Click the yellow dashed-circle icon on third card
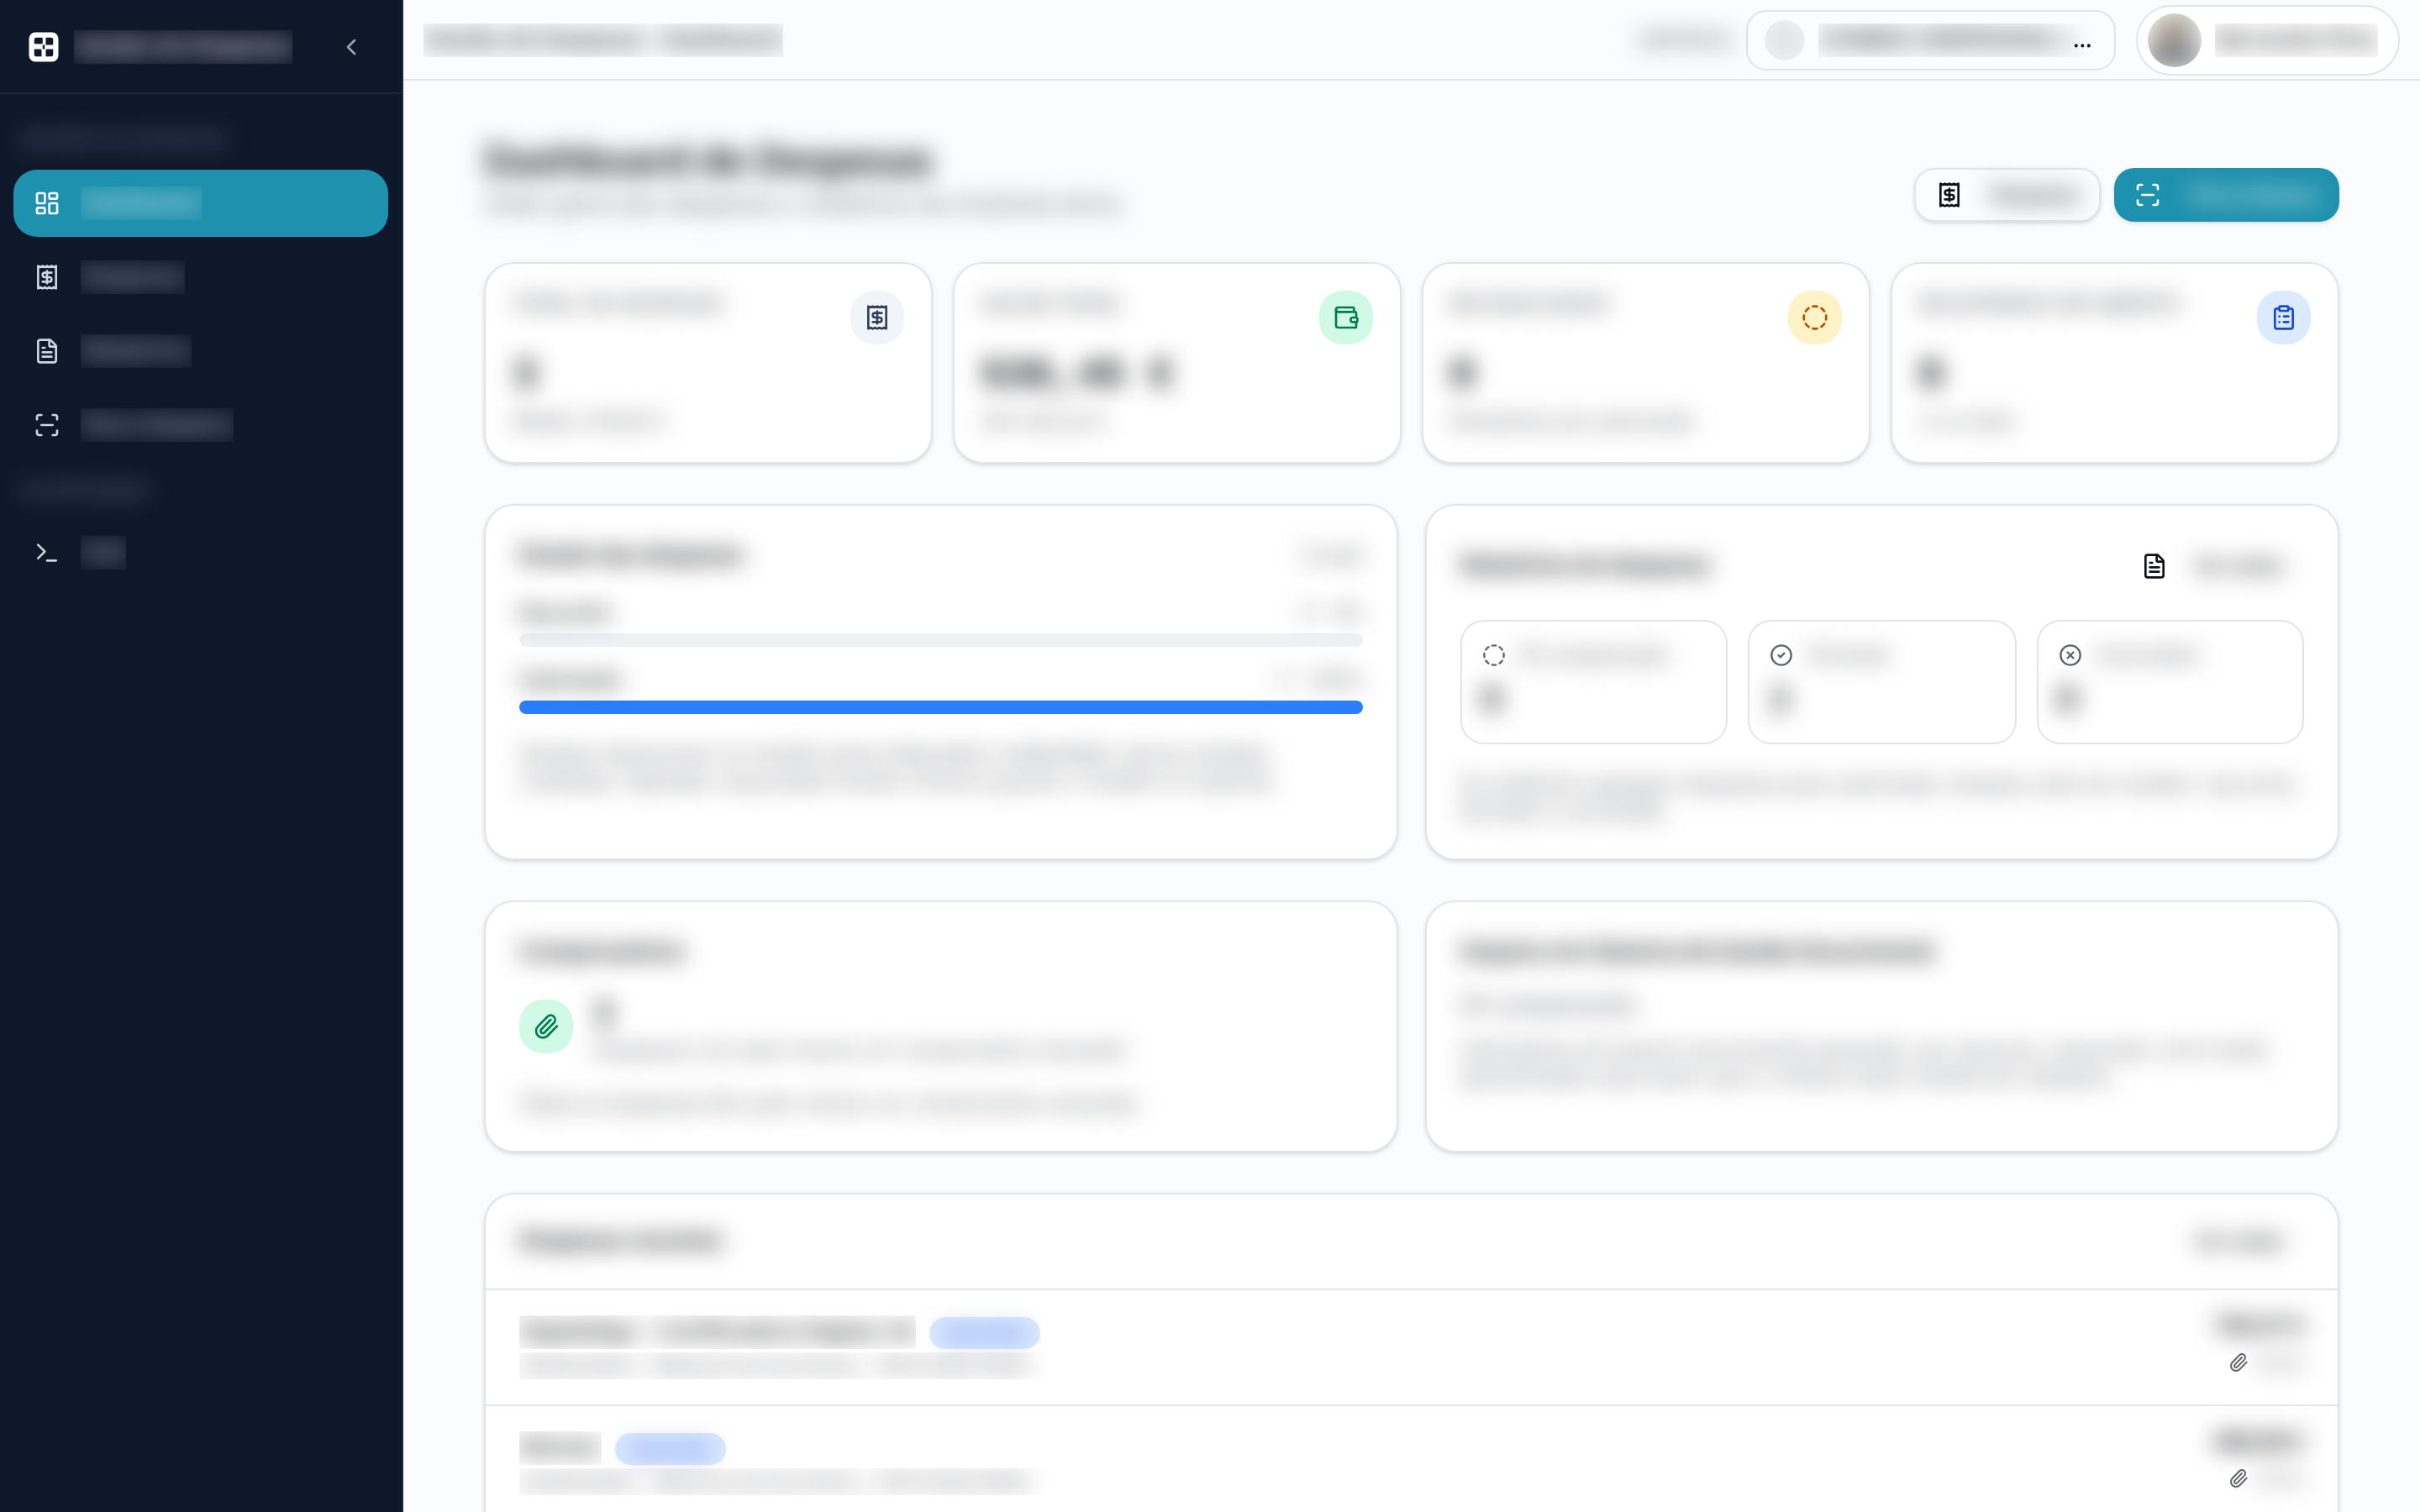Screen dimensions: 2420x1512 [1815, 318]
